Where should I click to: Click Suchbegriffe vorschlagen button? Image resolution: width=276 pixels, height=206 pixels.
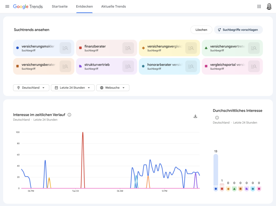[x=238, y=30]
